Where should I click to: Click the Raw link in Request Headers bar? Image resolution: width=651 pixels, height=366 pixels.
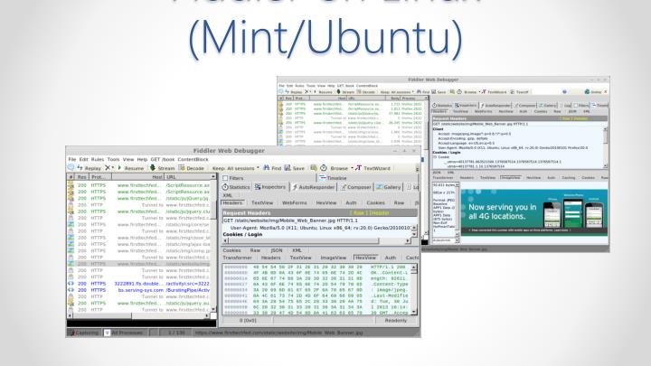pos(359,213)
